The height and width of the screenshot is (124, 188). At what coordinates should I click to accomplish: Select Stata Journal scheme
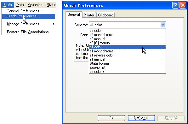pyautogui.click(x=127, y=63)
